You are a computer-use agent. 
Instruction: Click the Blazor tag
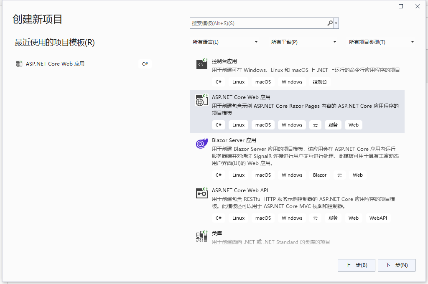tap(320, 175)
